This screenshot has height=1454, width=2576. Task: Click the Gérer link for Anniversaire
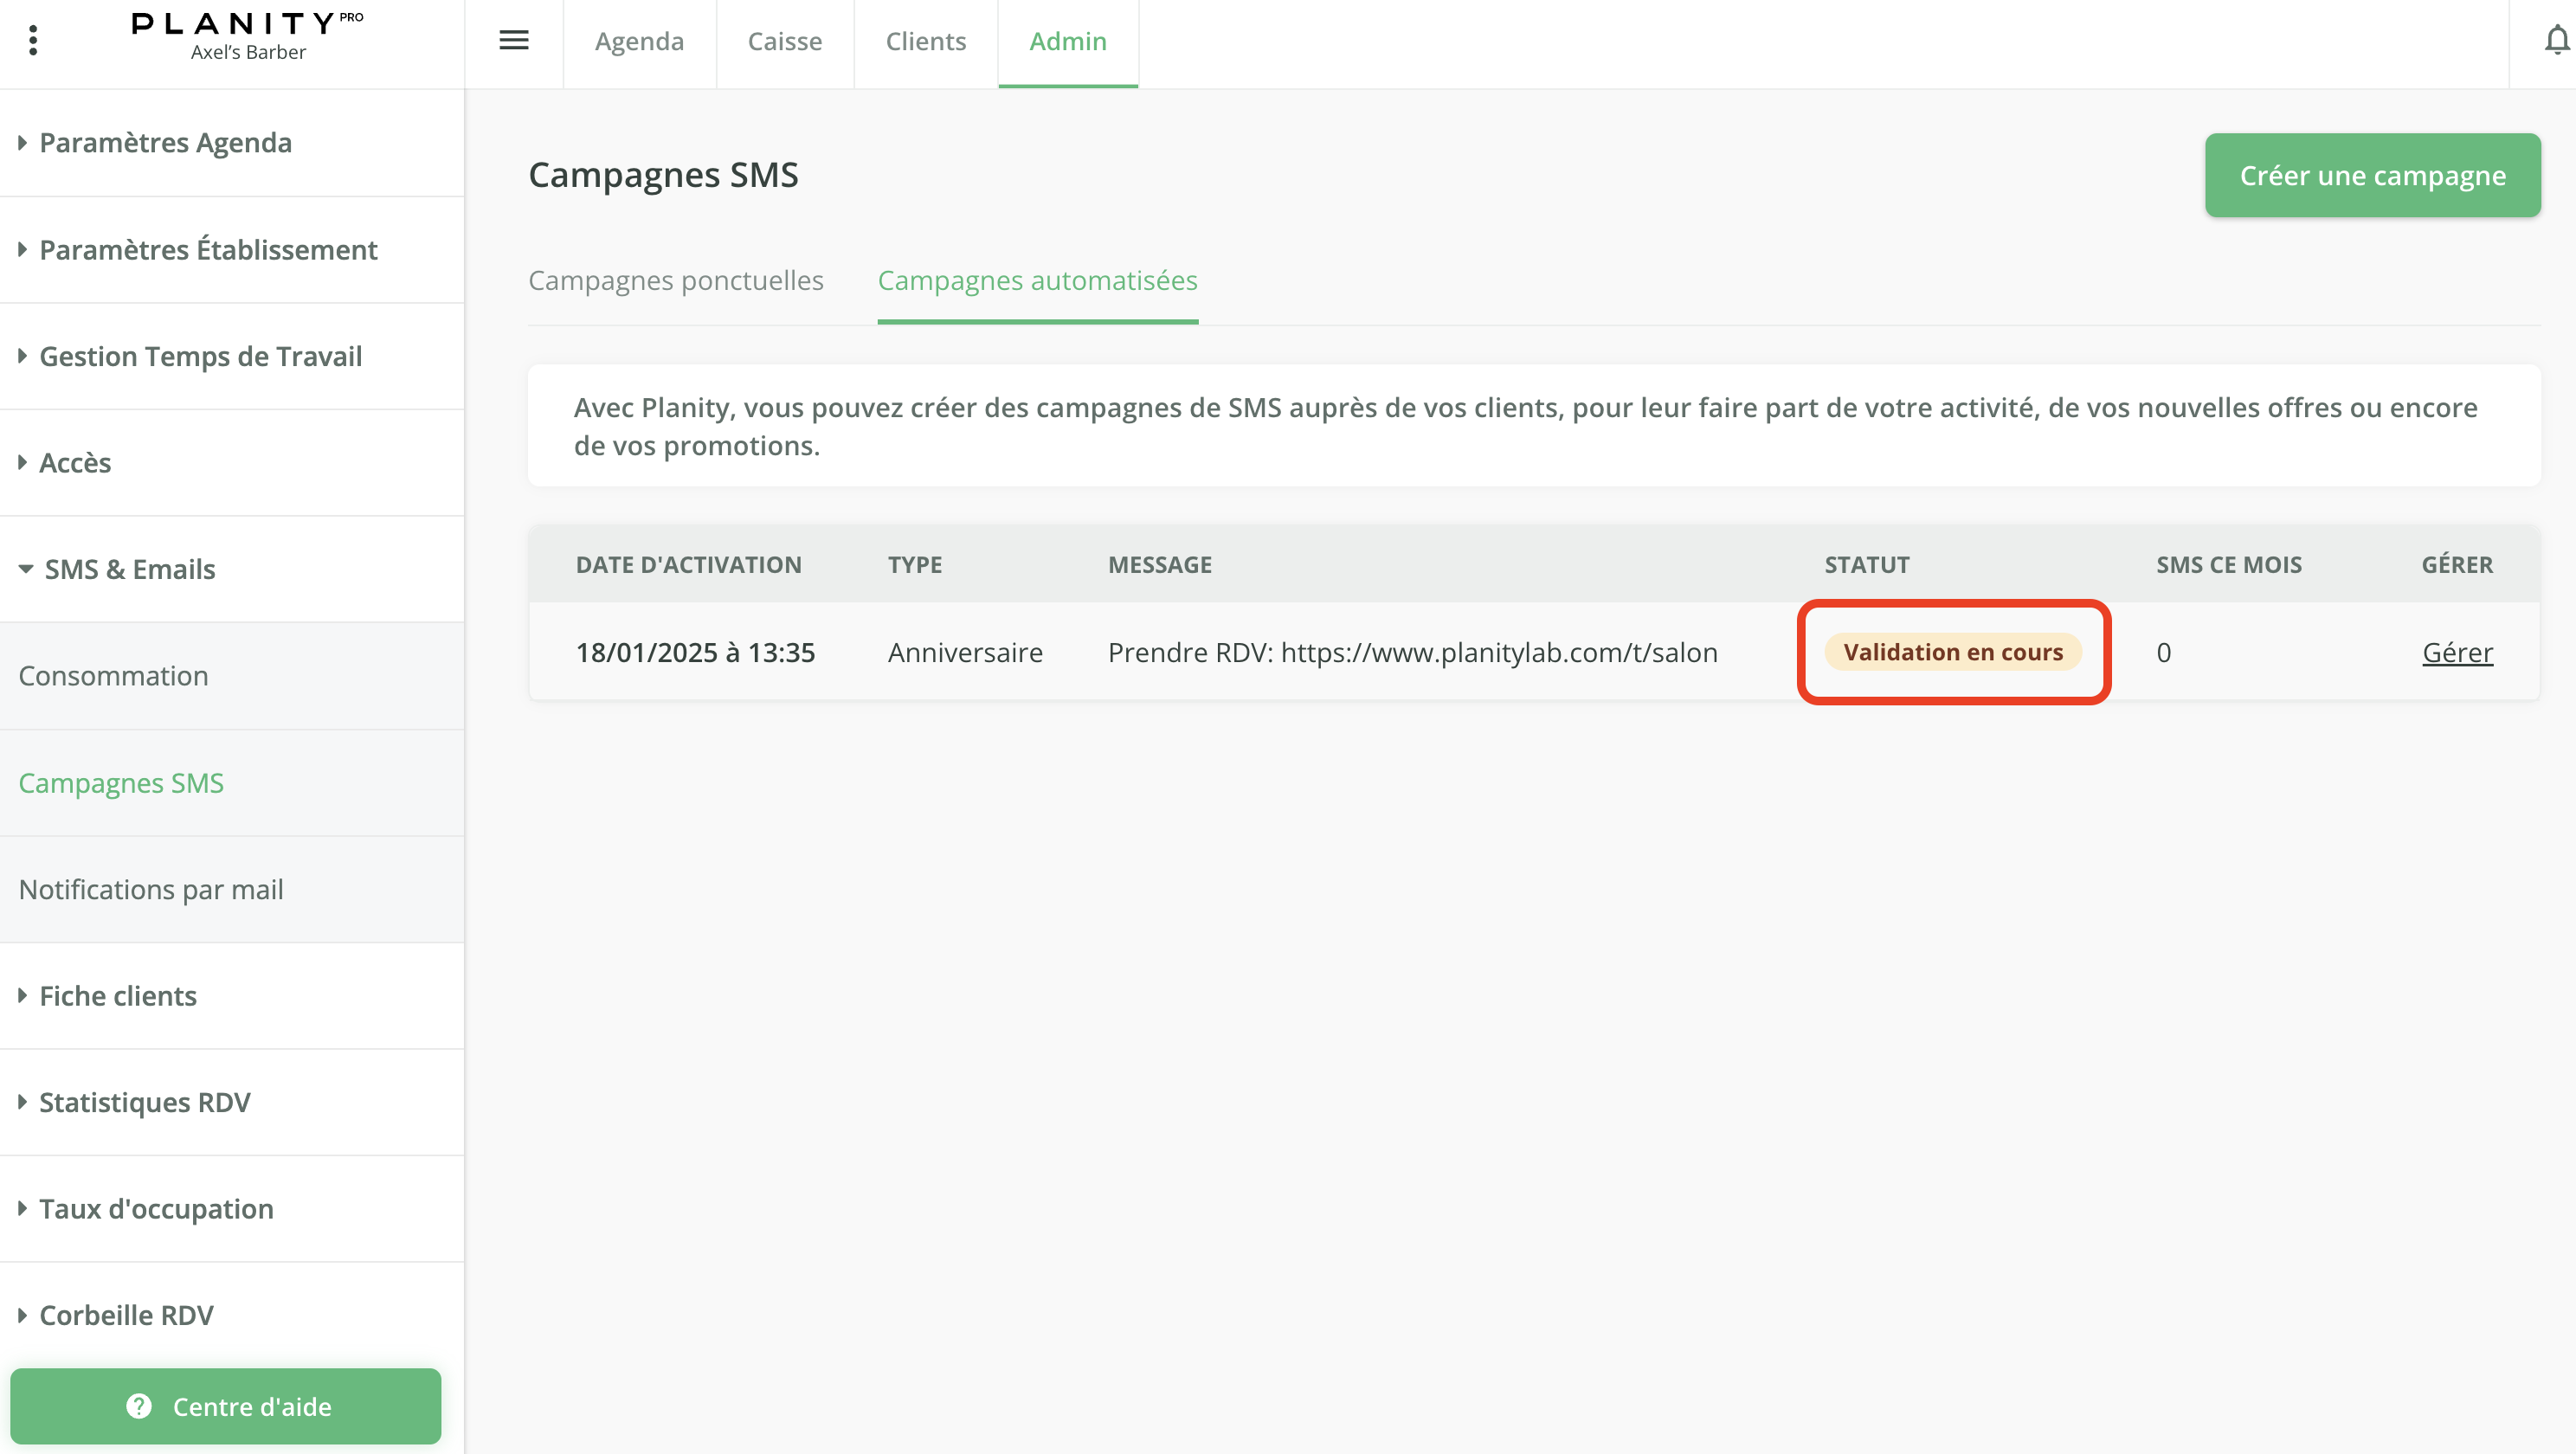(x=2457, y=652)
